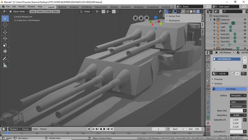Image resolution: width=248 pixels, height=140 pixels.
Task: Activate the Rotate tool
Action: [5, 38]
